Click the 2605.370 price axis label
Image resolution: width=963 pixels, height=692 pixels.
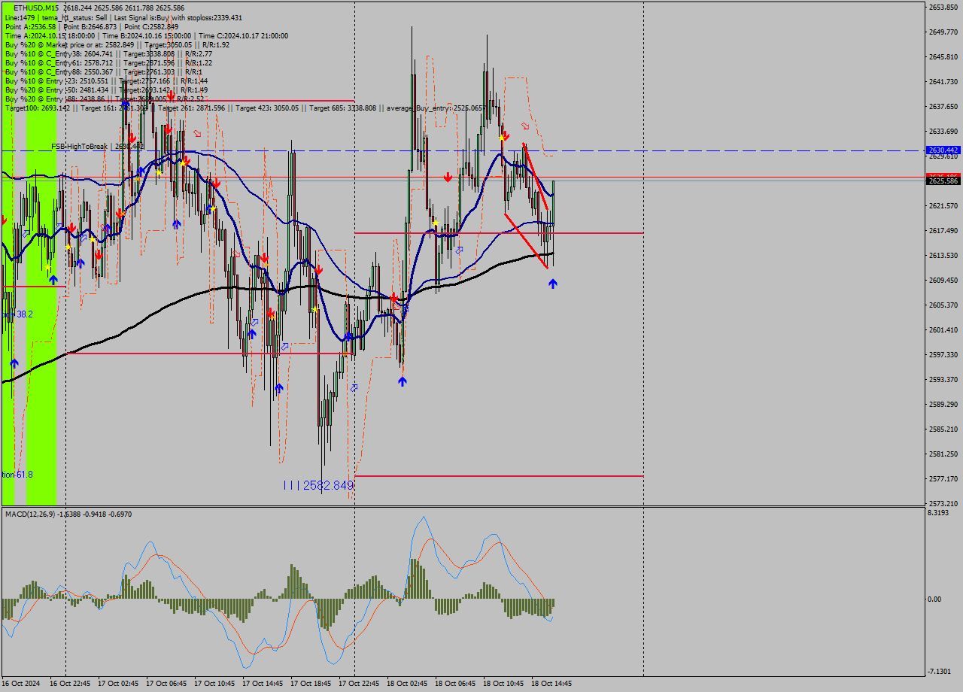[943, 305]
